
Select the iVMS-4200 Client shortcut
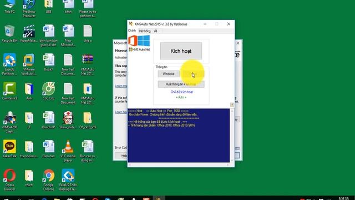(9, 122)
